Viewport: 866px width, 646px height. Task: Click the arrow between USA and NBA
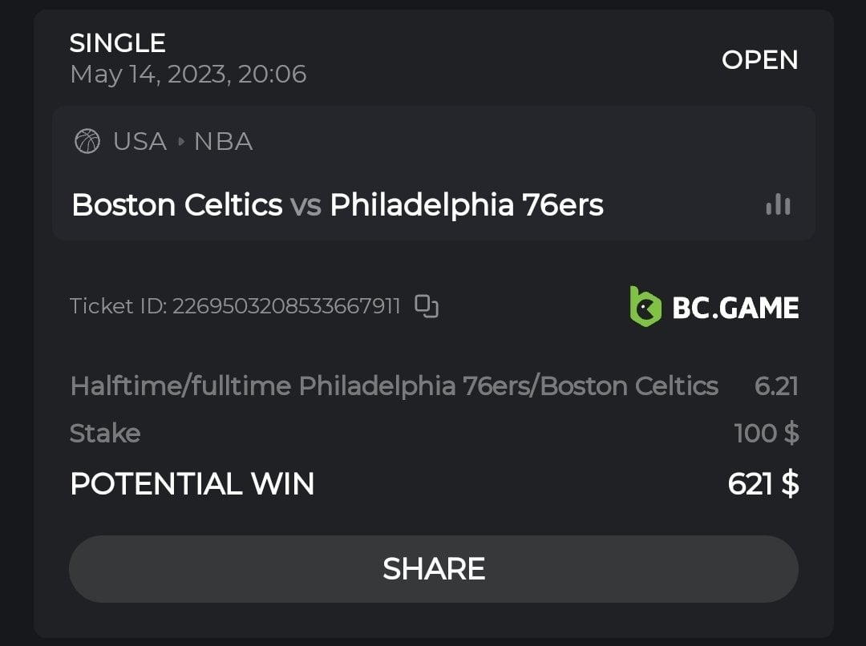point(181,142)
